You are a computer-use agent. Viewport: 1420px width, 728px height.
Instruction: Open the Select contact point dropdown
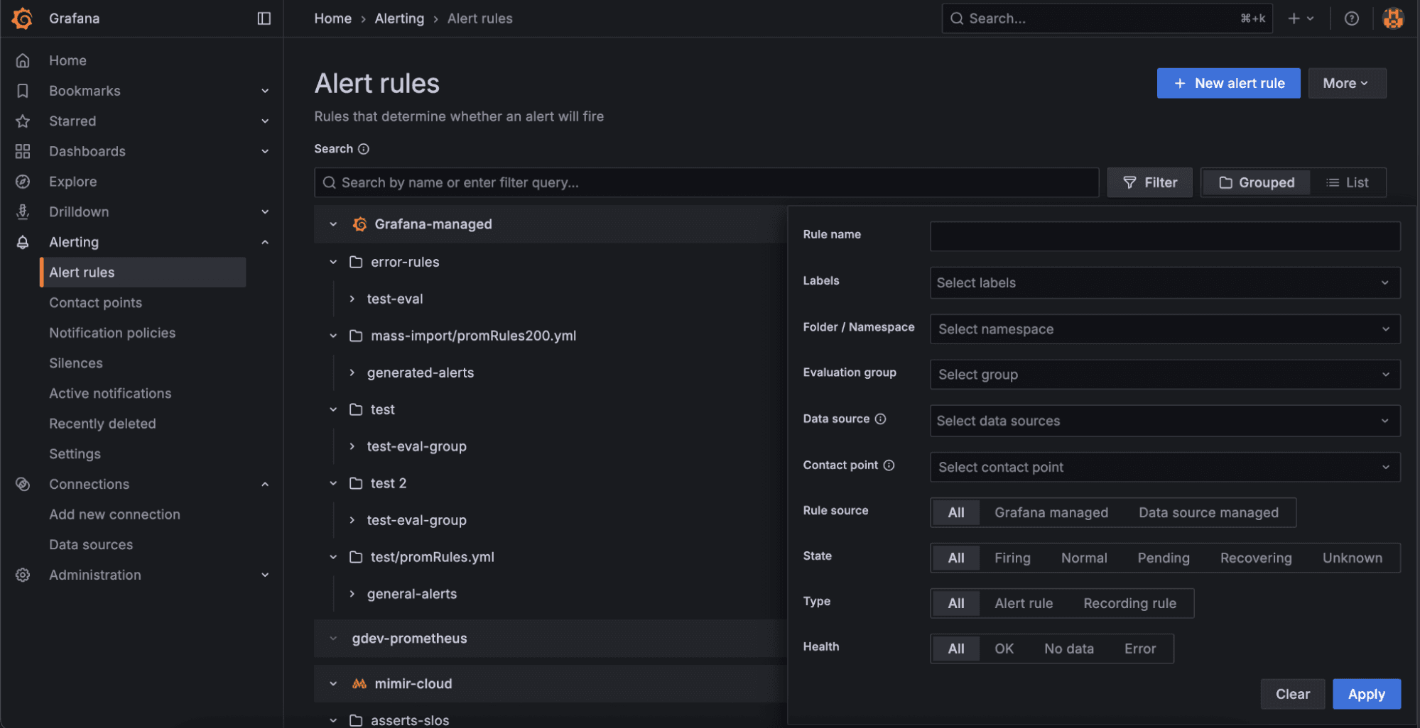[x=1164, y=467]
